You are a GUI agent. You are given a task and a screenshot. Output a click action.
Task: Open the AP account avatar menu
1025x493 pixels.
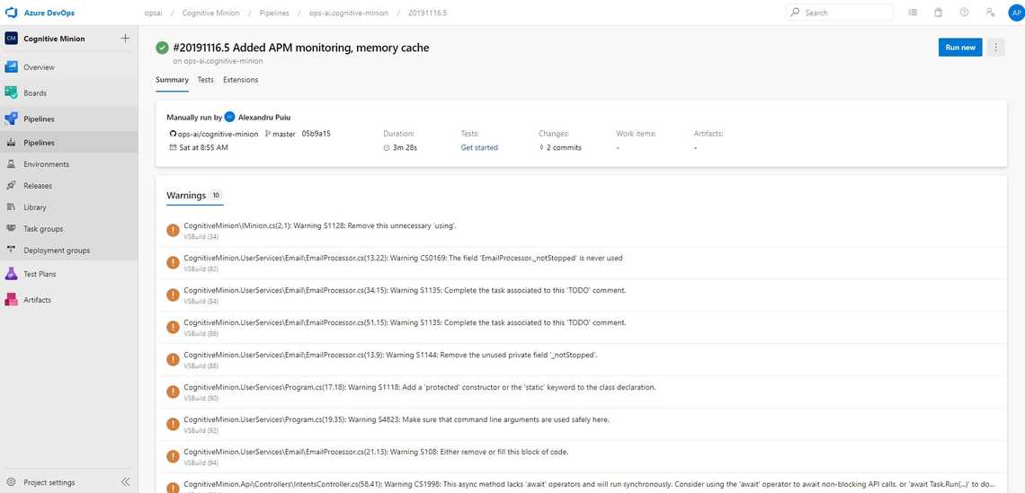(1016, 13)
